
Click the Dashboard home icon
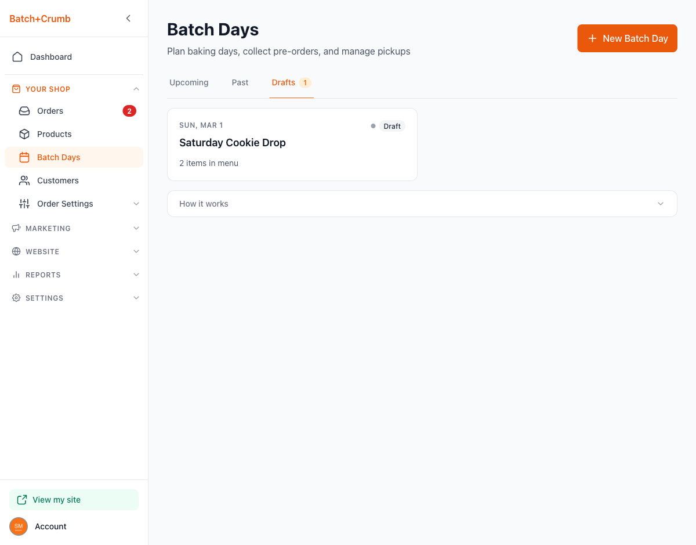tap(17, 57)
